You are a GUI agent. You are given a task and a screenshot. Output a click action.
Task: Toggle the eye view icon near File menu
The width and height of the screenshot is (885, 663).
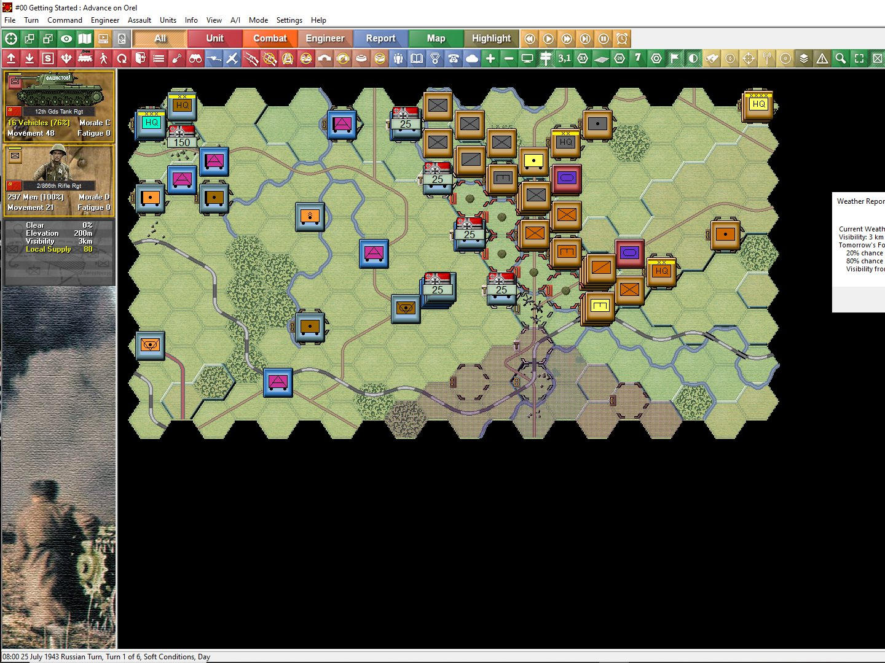(x=66, y=38)
